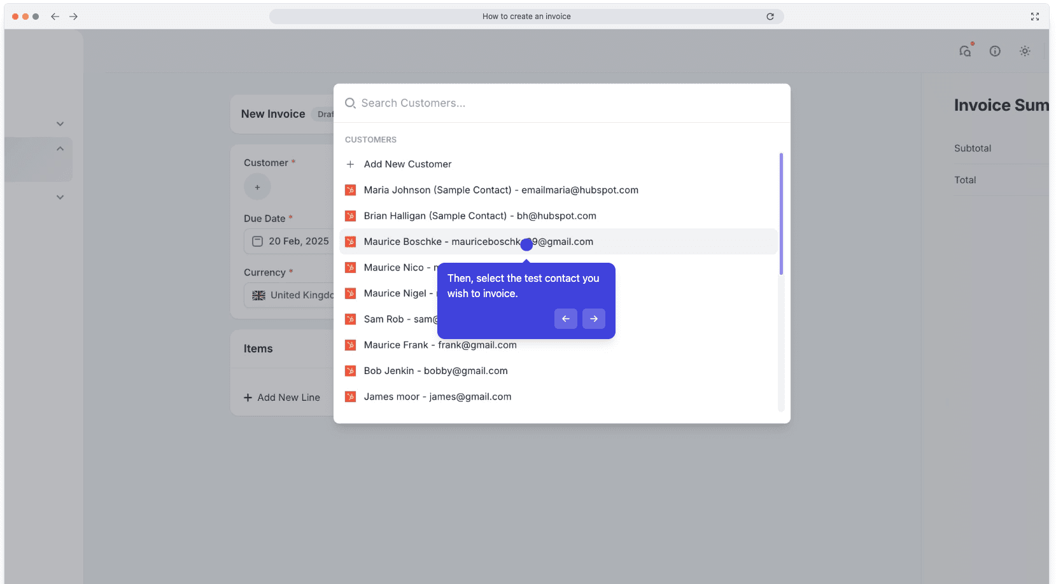Select Brian Halligan (Sample Contact)
This screenshot has height=584, width=1056.
pos(558,216)
